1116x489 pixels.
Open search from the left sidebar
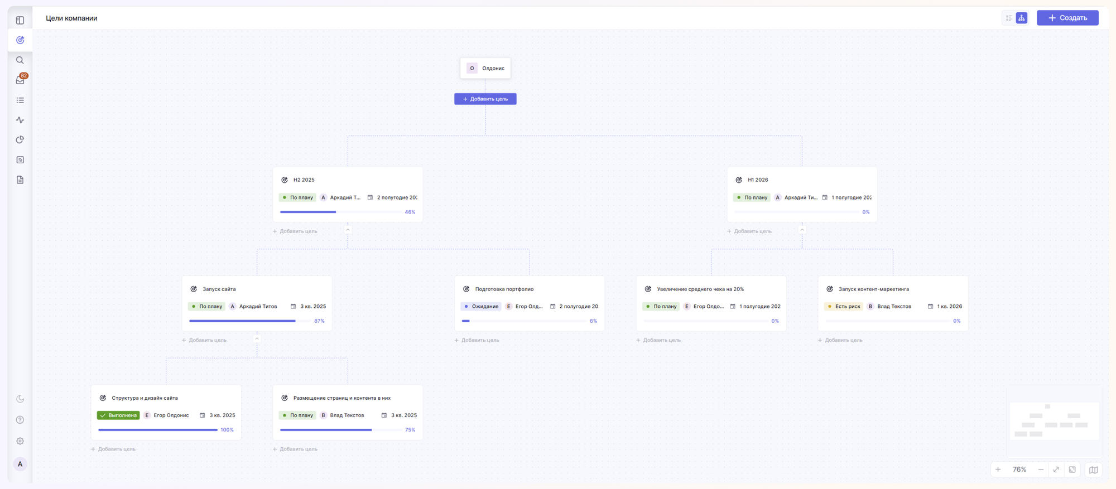tap(20, 60)
